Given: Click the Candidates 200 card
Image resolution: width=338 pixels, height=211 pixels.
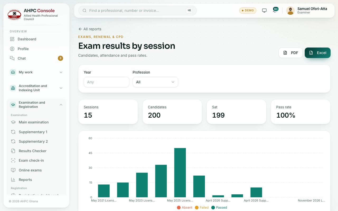Looking at the screenshot, I should tap(172, 112).
